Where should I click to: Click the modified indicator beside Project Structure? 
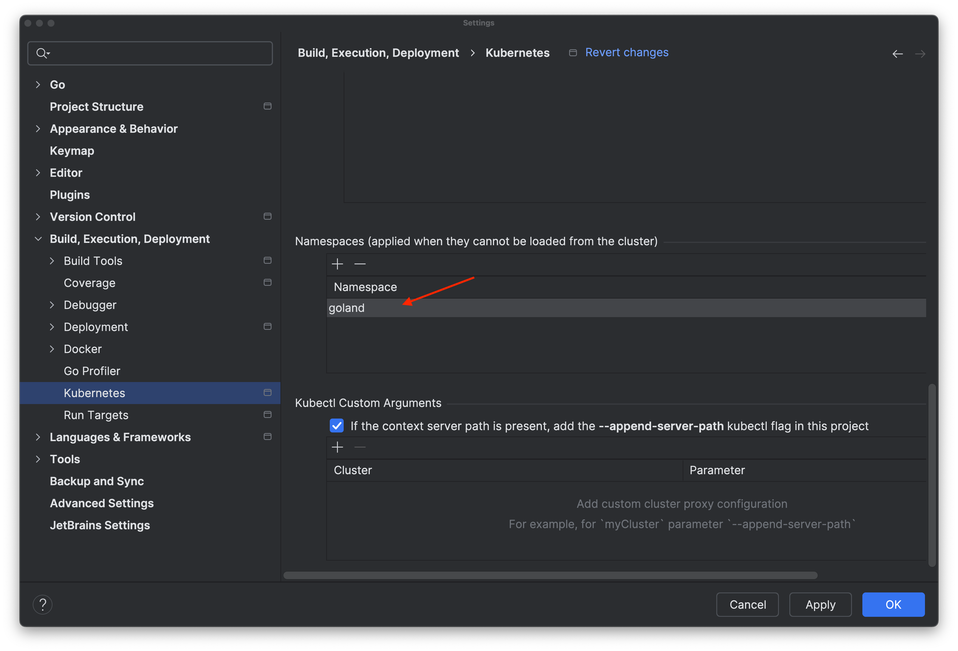267,106
